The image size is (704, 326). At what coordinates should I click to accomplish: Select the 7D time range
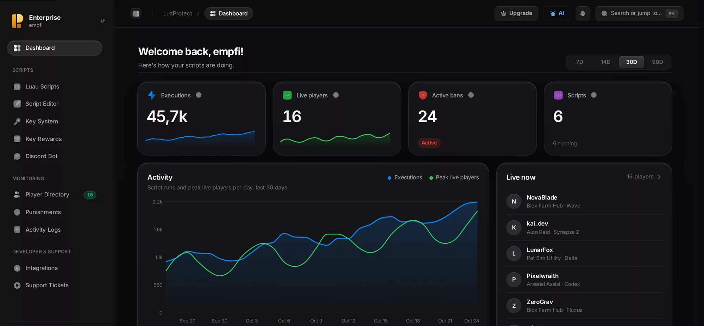(579, 62)
